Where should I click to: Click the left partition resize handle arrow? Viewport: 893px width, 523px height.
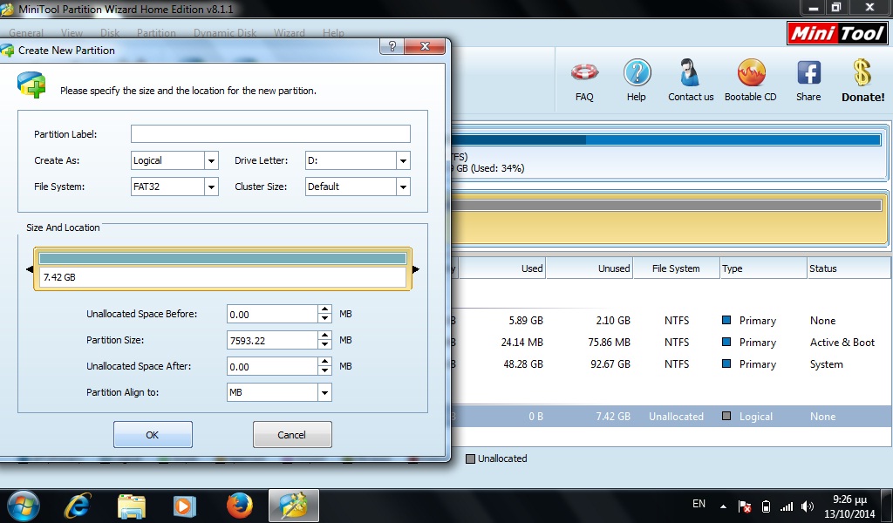coord(30,269)
